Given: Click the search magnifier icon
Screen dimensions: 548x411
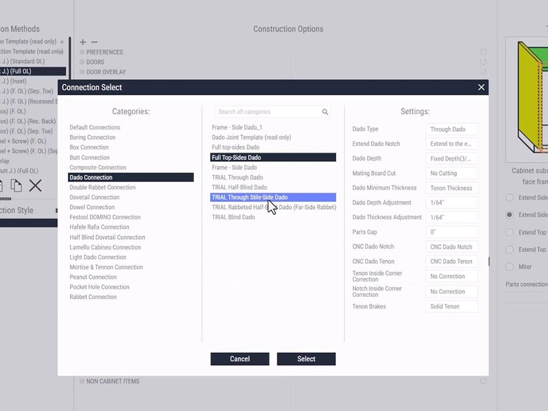Looking at the screenshot, I should click(325, 112).
